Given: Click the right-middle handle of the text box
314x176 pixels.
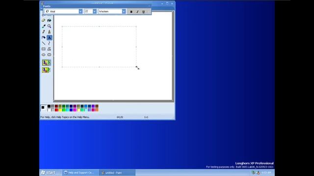Looking at the screenshot, I should pyautogui.click(x=136, y=47).
